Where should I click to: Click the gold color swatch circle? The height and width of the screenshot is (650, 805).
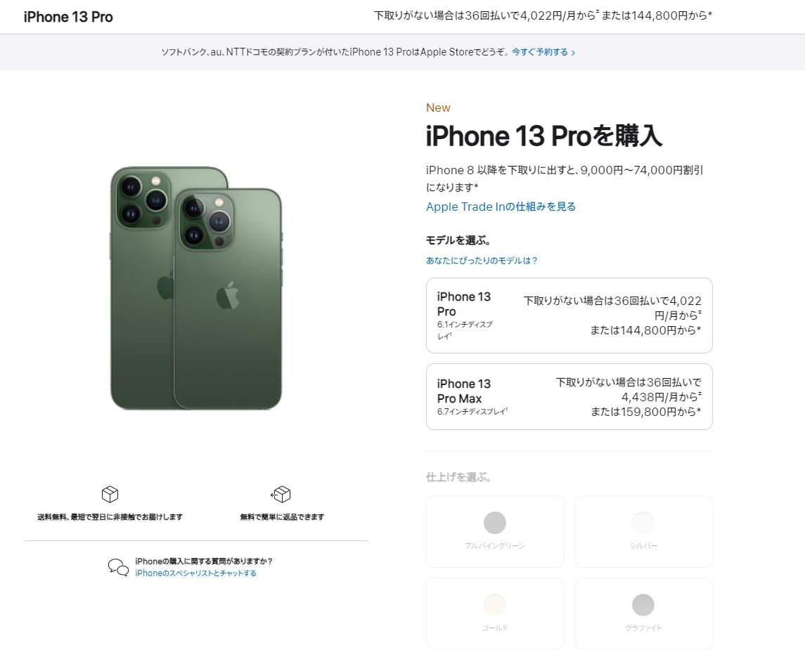coord(495,605)
